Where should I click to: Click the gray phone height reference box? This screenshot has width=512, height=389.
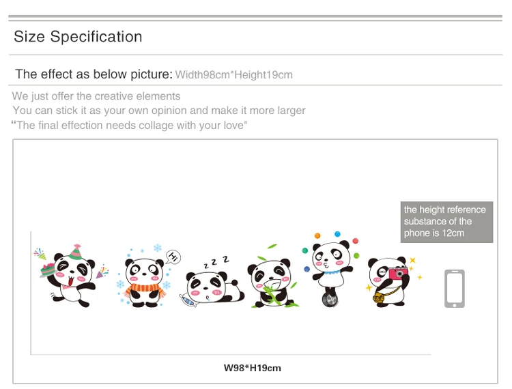pos(446,222)
